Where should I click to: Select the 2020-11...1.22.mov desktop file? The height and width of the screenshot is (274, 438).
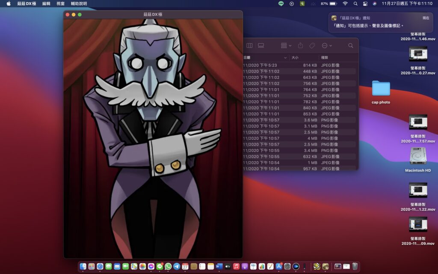coord(418,197)
